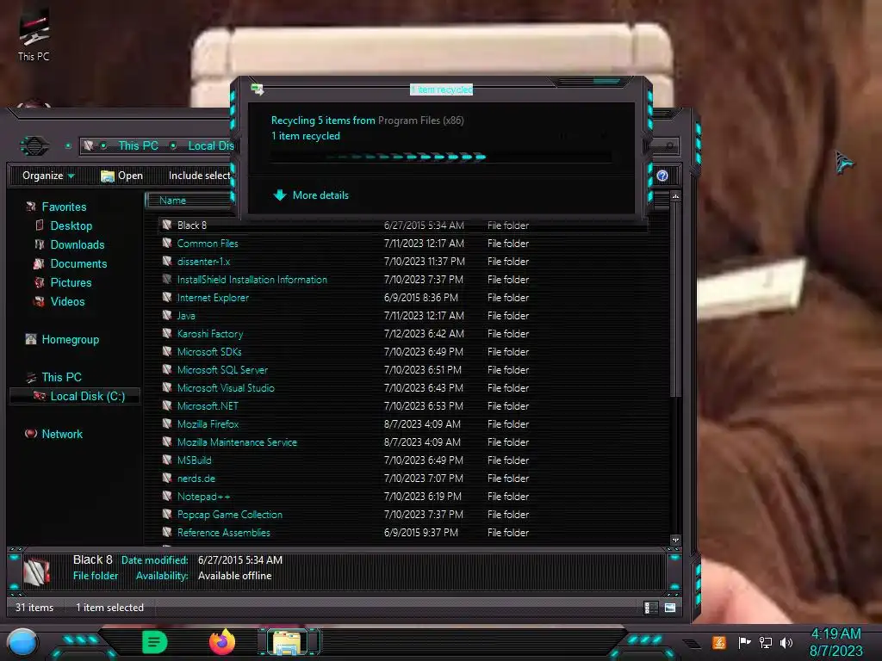Select the Microsoft SQL Server folder
Image resolution: width=882 pixels, height=661 pixels.
click(222, 370)
